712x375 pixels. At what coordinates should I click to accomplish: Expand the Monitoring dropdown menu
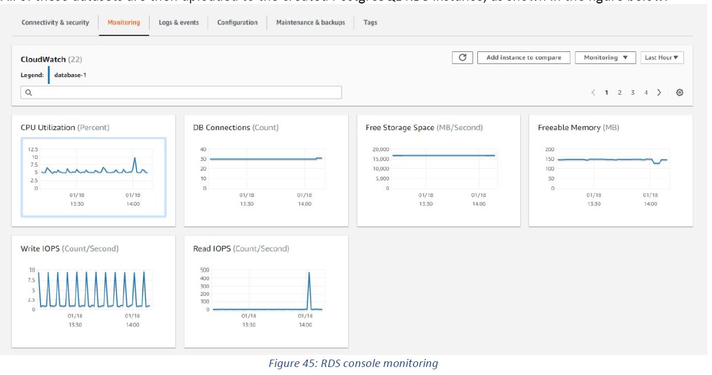pyautogui.click(x=605, y=58)
